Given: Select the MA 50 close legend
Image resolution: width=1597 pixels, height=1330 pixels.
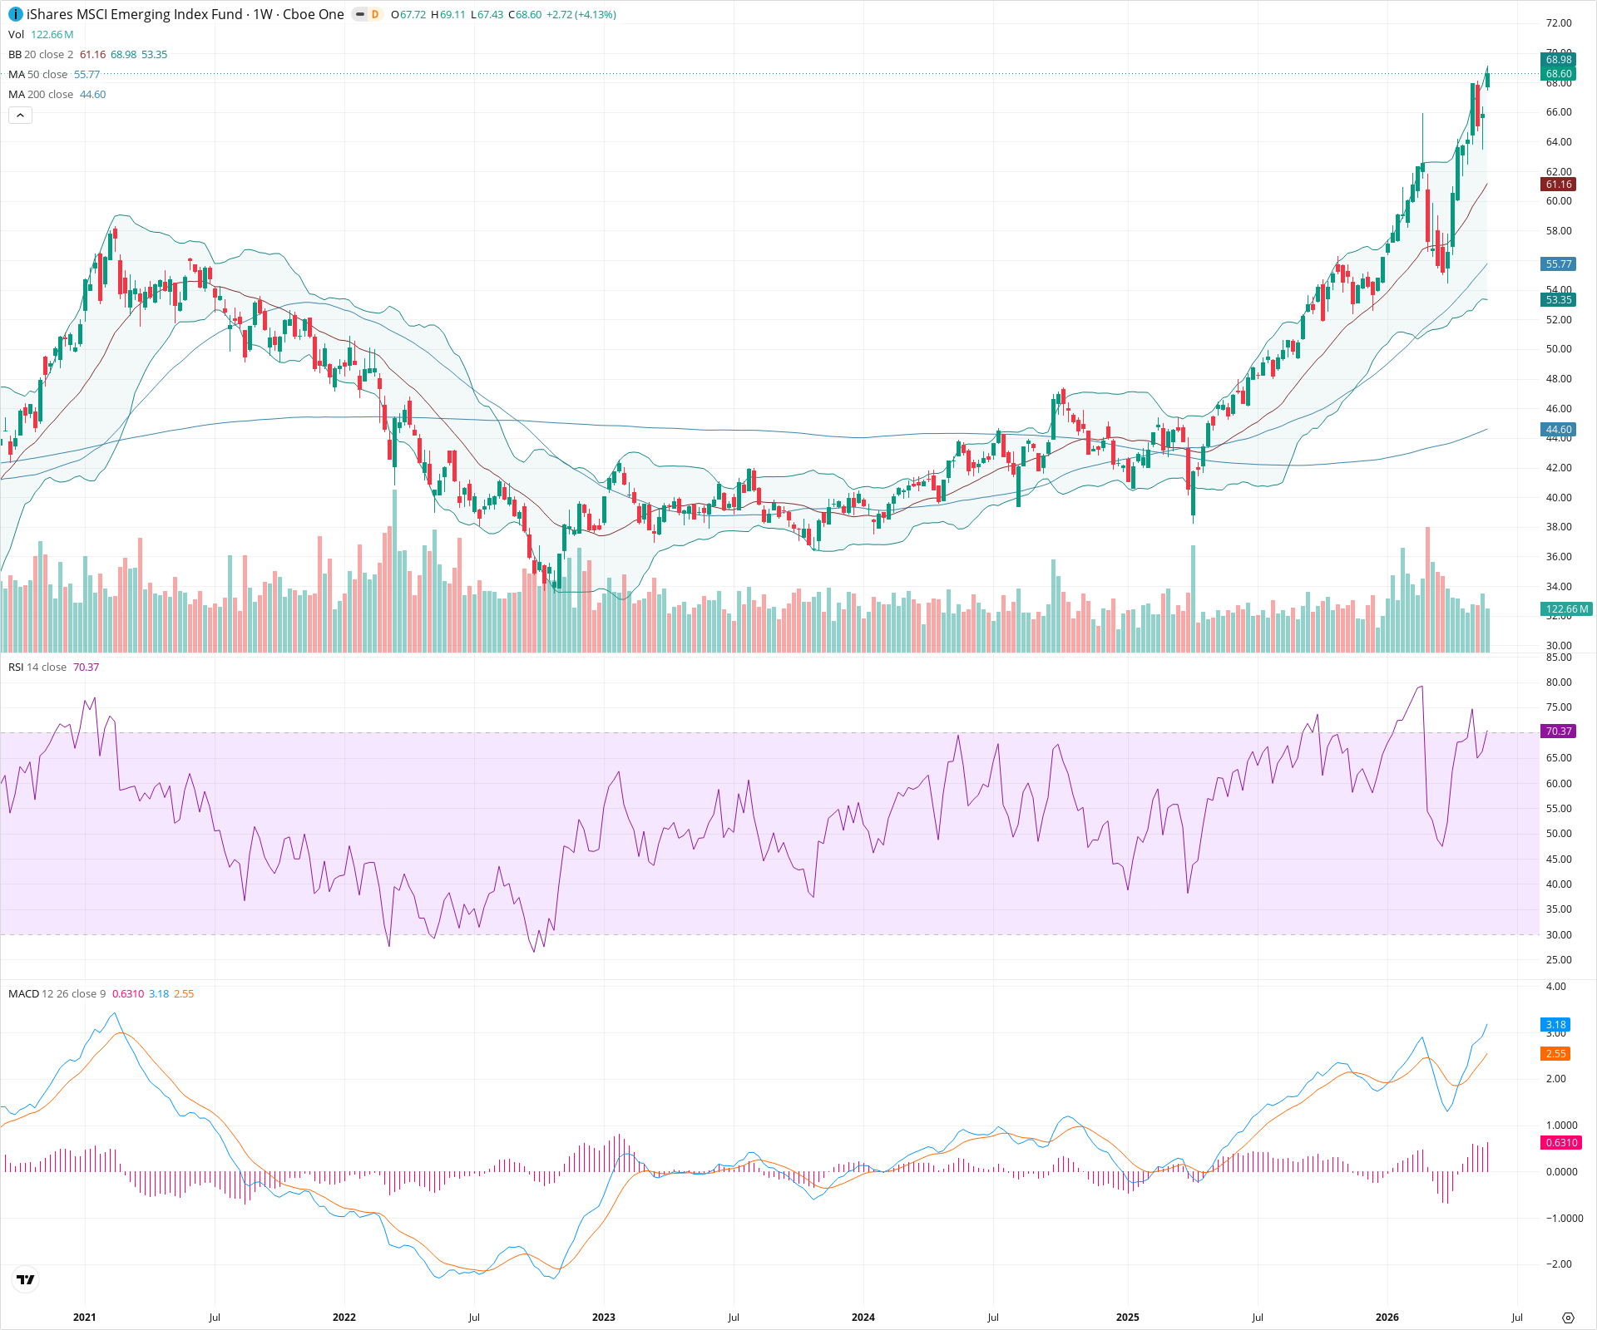Looking at the screenshot, I should (38, 74).
